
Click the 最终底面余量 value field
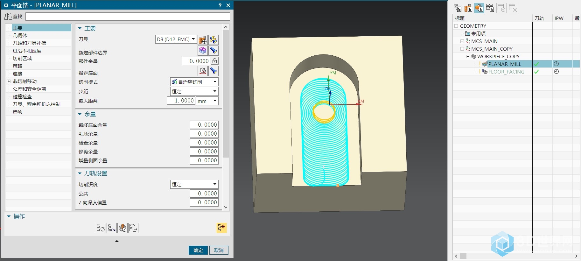click(204, 125)
